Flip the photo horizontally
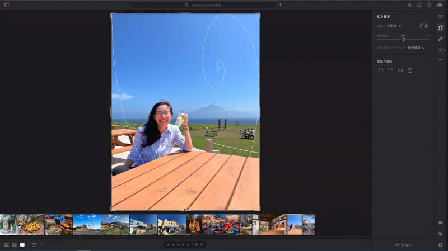The width and height of the screenshot is (448, 251). pyautogui.click(x=400, y=70)
